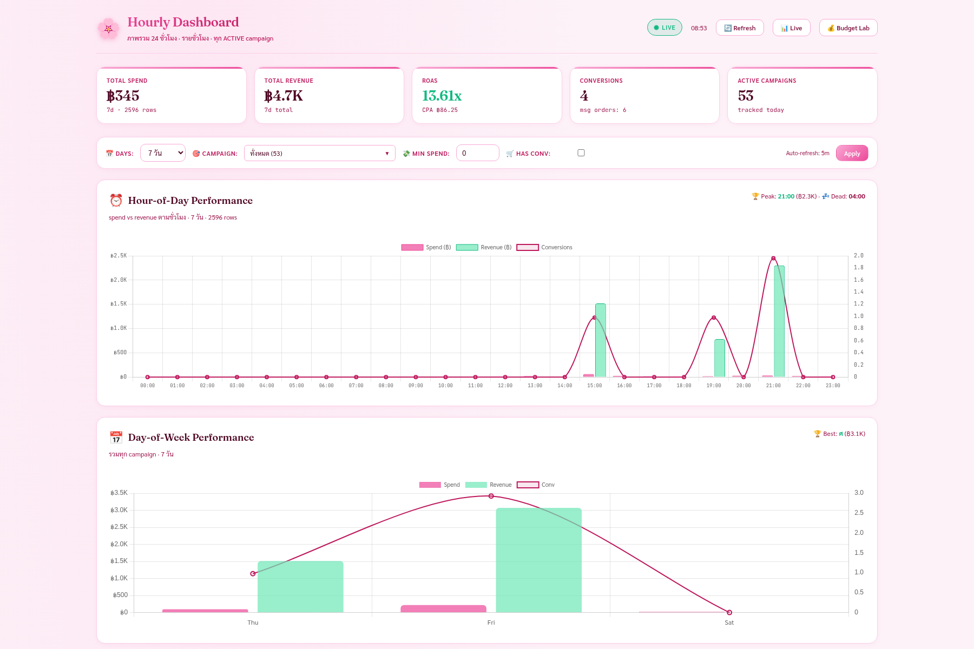Enable the HAS CONV checkbox
The width and height of the screenshot is (974, 649).
tap(581, 153)
